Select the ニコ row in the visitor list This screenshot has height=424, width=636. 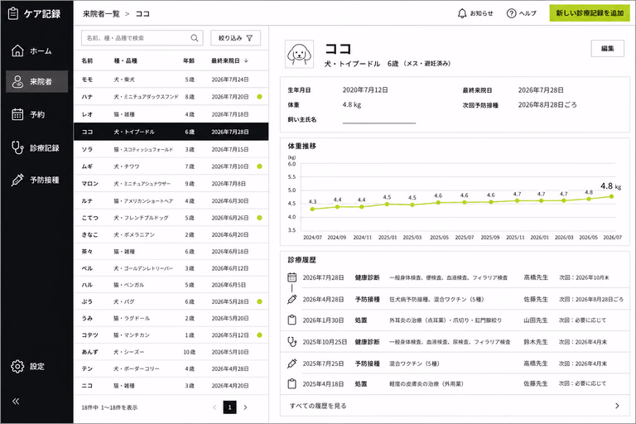coord(171,385)
